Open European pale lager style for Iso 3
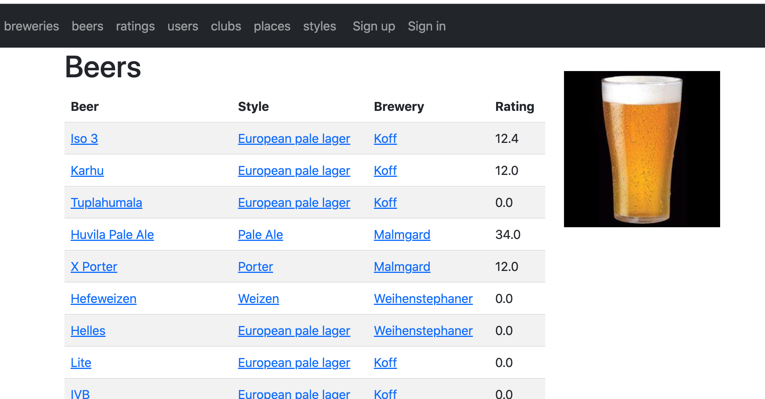 click(294, 139)
